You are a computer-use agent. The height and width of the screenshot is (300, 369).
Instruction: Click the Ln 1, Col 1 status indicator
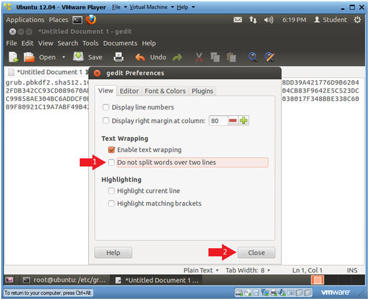(307, 270)
